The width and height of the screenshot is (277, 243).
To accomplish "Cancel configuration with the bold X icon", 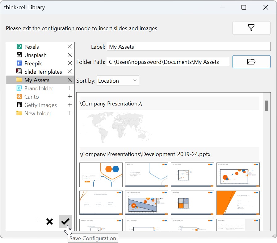I will (x=49, y=221).
